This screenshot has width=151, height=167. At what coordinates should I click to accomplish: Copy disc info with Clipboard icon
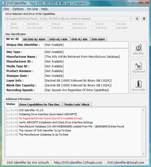(x=138, y=67)
